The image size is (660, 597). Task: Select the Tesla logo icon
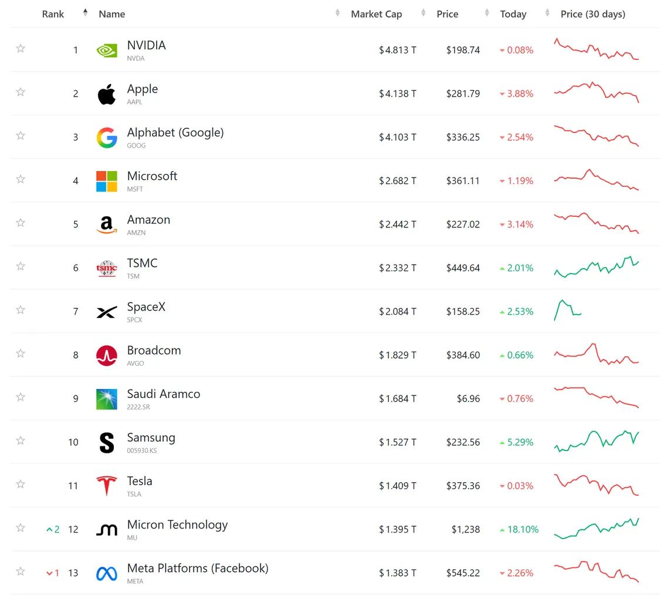coord(107,486)
